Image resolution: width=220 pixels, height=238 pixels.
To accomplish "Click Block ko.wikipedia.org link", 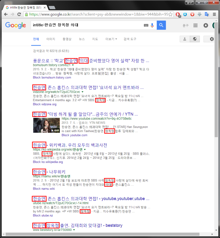I will pyautogui.click(x=48, y=162).
